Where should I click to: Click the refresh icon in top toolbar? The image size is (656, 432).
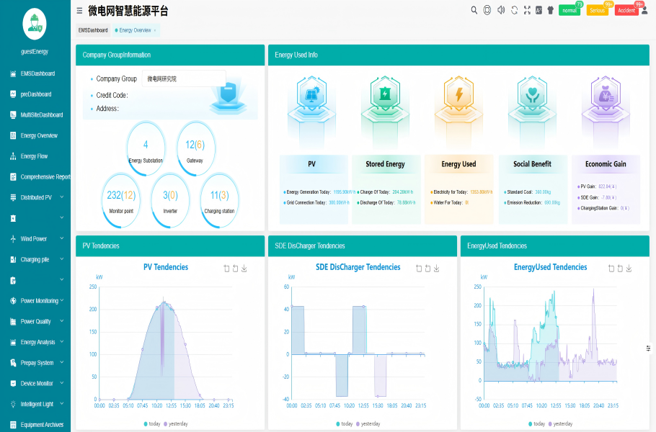click(514, 10)
